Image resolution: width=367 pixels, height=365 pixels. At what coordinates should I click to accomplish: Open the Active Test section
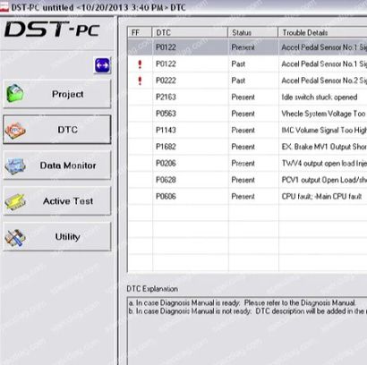click(57, 201)
